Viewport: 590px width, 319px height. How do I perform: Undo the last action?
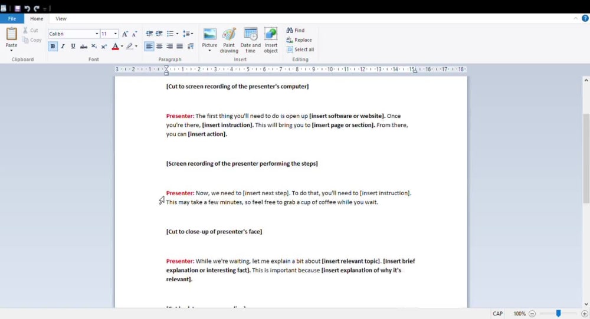click(27, 8)
